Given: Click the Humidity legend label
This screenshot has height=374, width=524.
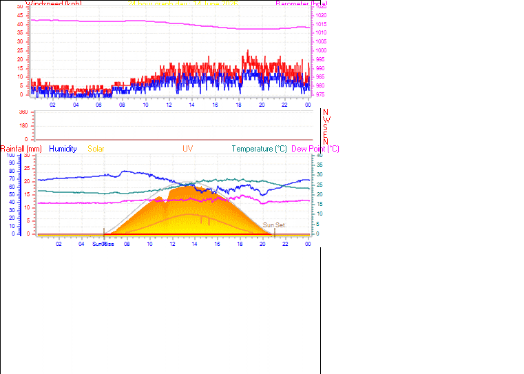Looking at the screenshot, I should pos(63,149).
